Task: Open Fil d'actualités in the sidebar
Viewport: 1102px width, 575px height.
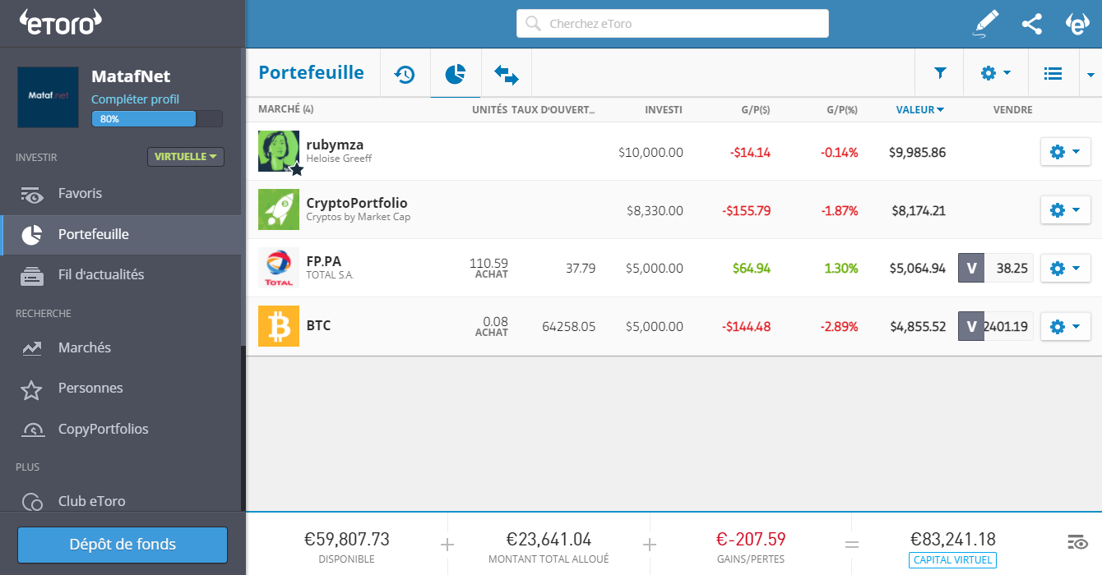Action: click(x=122, y=275)
